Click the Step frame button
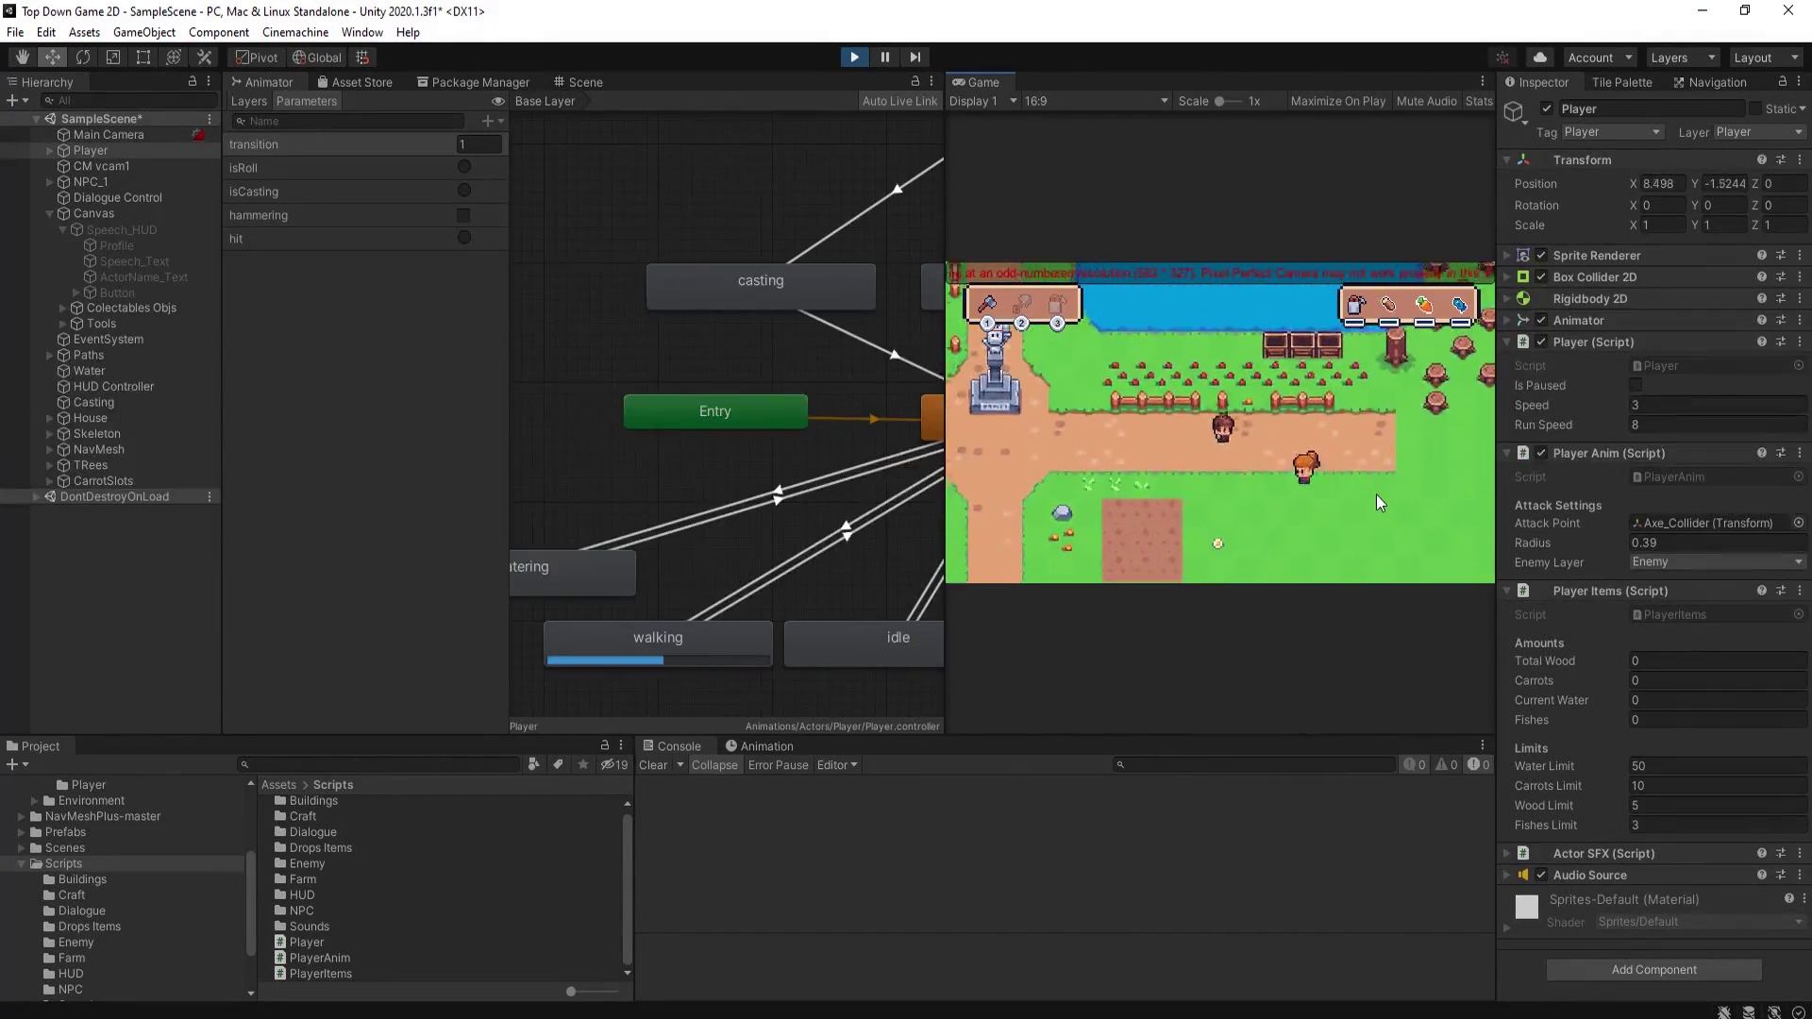The image size is (1812, 1019). point(914,58)
